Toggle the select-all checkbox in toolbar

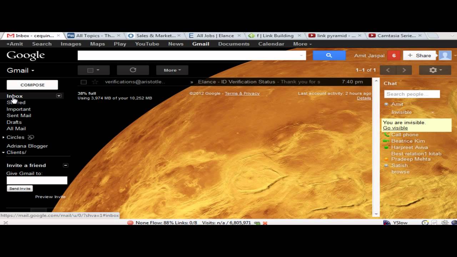pyautogui.click(x=90, y=70)
